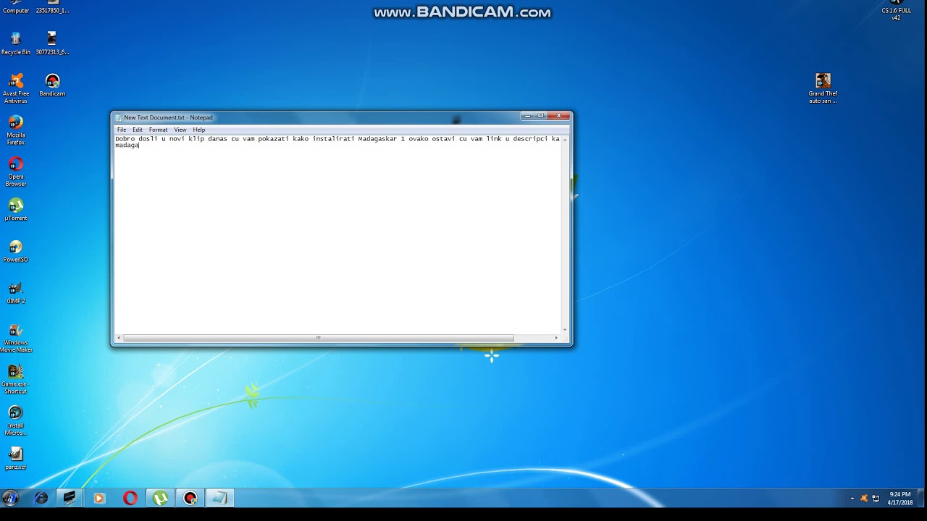Open Notepad Edit menu
Image resolution: width=927 pixels, height=521 pixels.
(x=138, y=130)
